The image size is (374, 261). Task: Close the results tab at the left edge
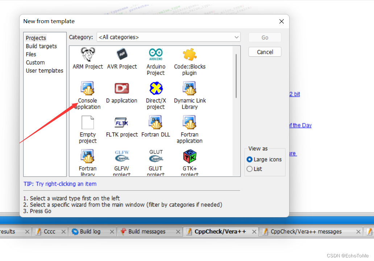pyautogui.click(x=27, y=232)
